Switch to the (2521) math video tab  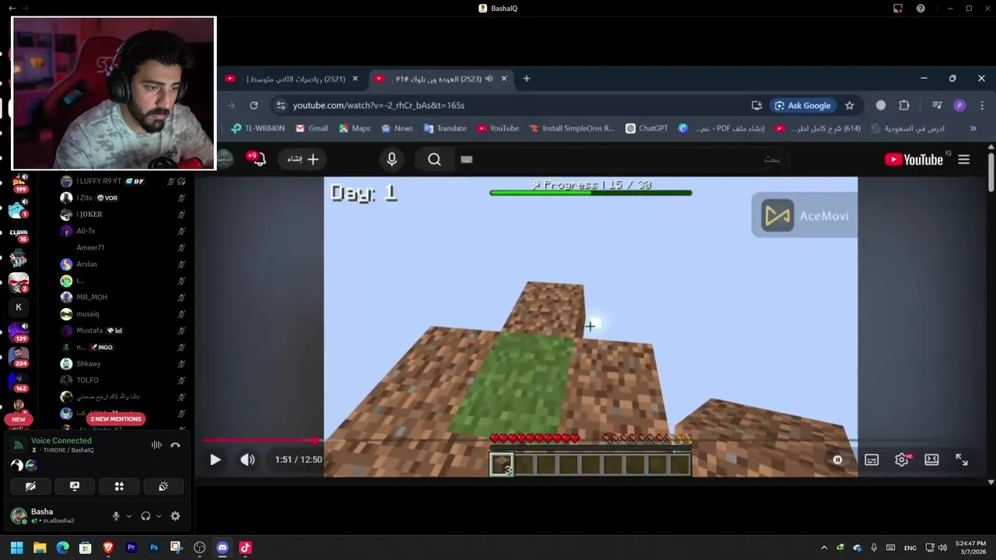click(x=291, y=79)
